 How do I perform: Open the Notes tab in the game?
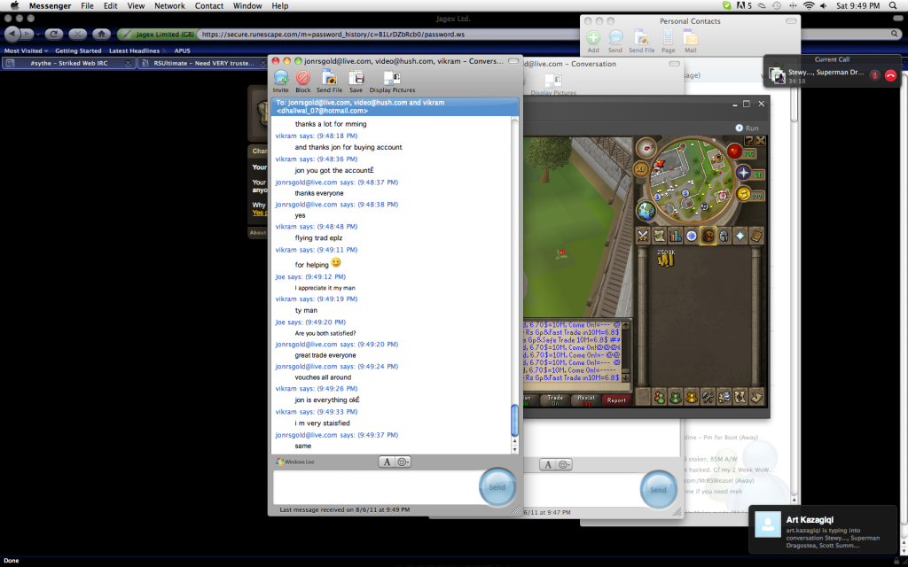756,397
